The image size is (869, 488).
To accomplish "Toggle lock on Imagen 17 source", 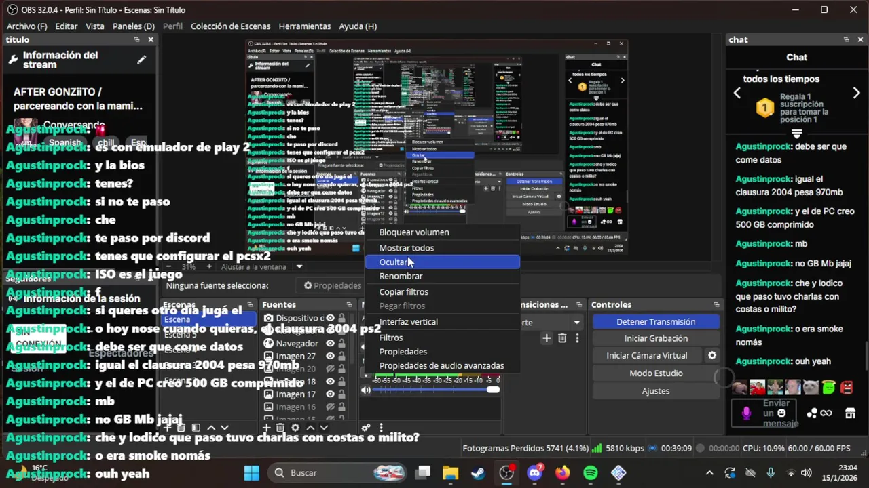I will point(342,394).
